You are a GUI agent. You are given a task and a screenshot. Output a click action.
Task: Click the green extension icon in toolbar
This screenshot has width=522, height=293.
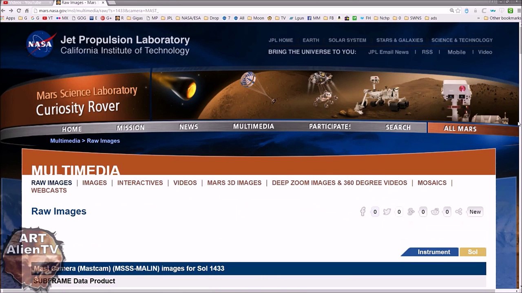[x=510, y=11]
